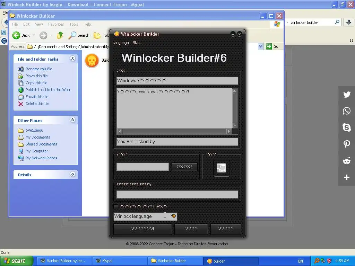Click the ???? button at the bottom

pos(191,229)
